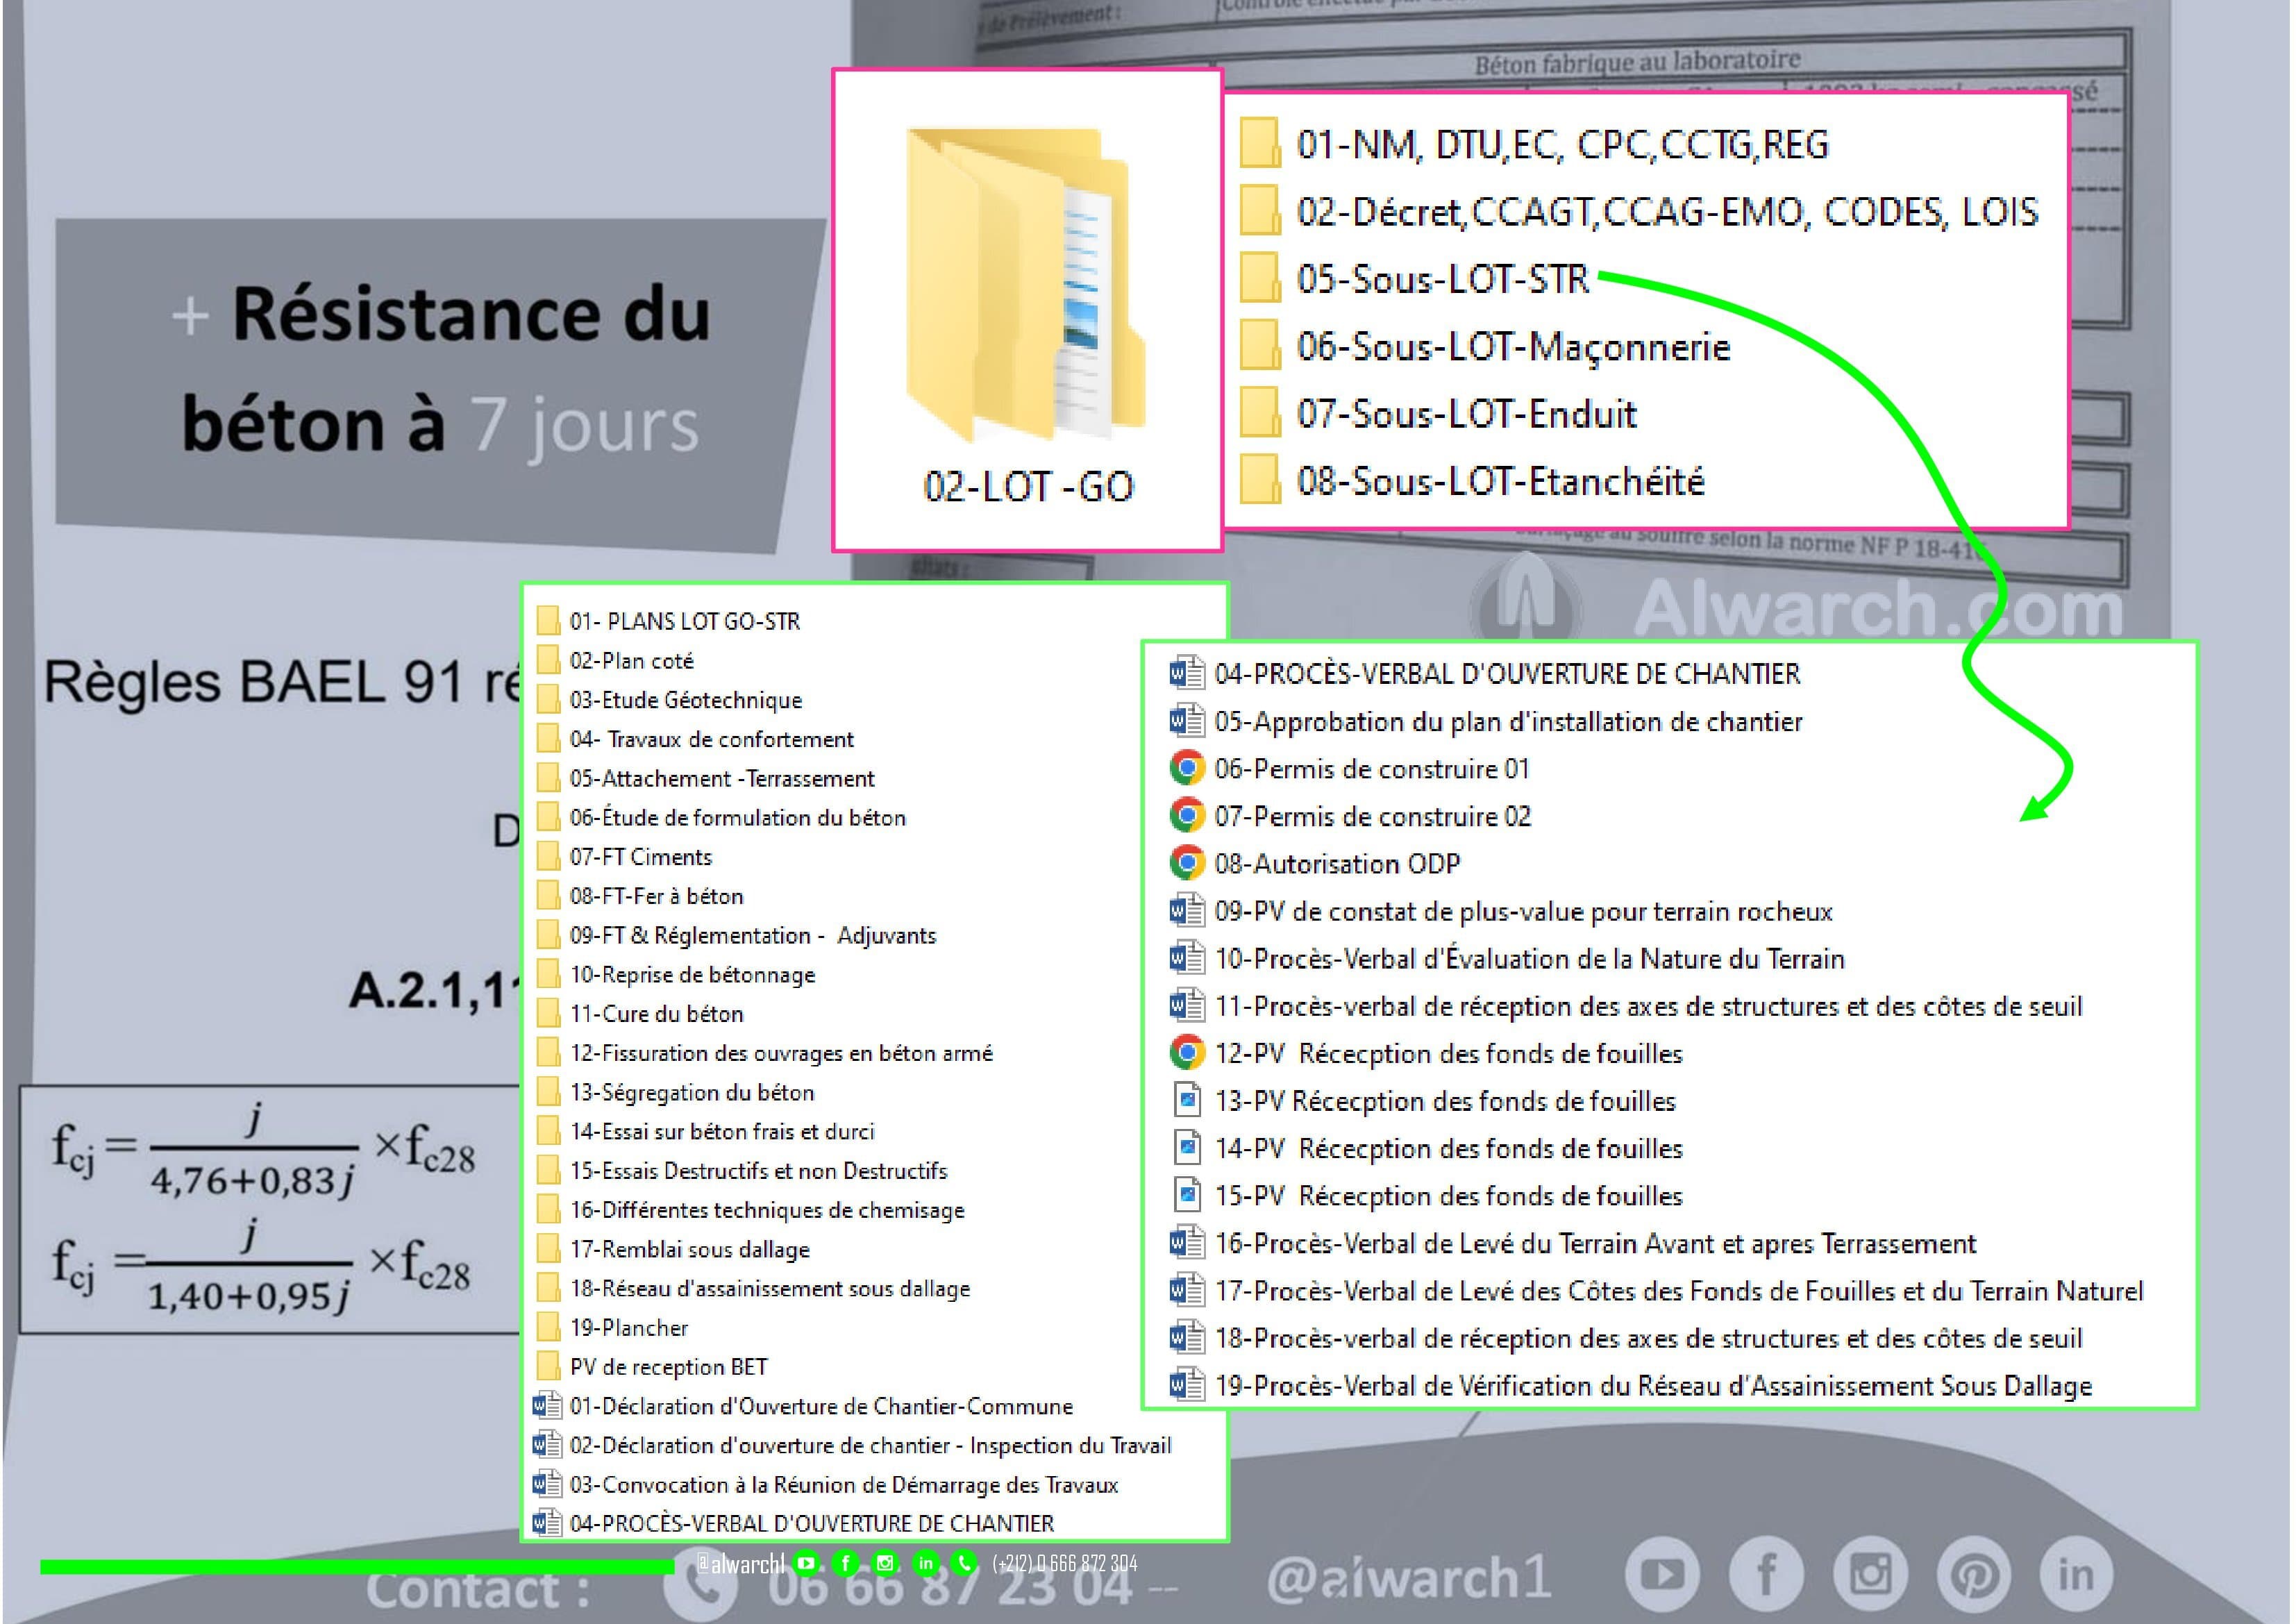The width and height of the screenshot is (2296, 1624).
Task: Select '09-FT & Réglementation - Adjuvants' folder
Action: click(x=753, y=935)
